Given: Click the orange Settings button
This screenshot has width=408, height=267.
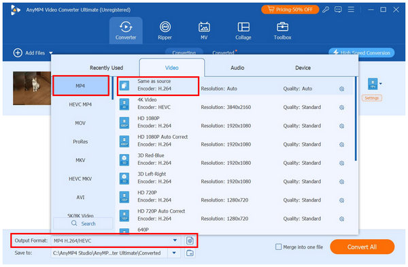Looking at the screenshot, I should tap(371, 98).
